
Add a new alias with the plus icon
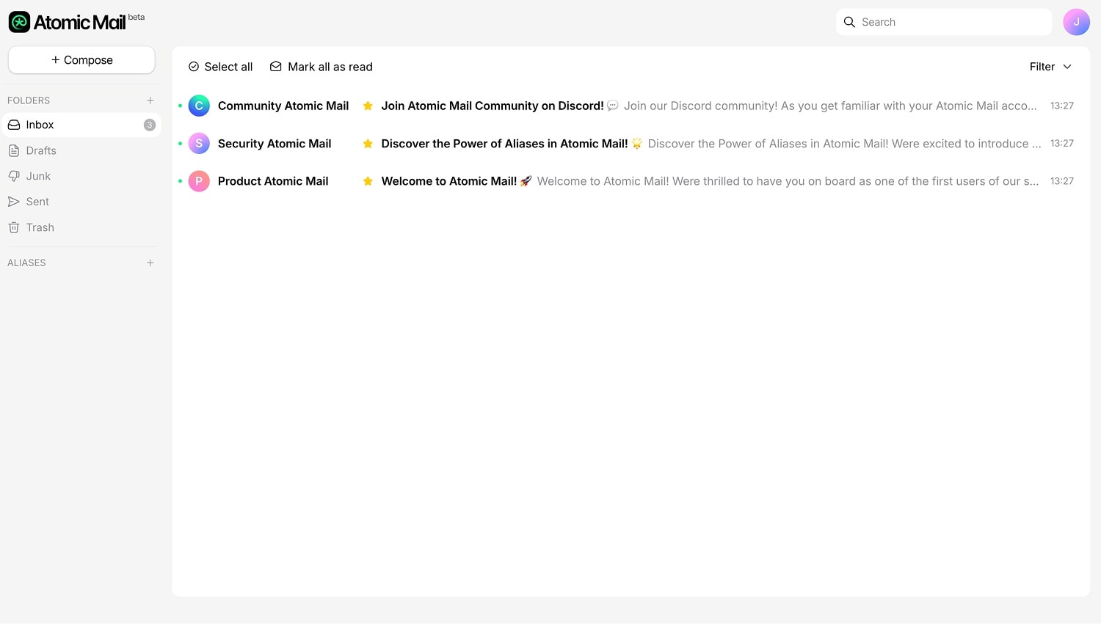[x=150, y=263]
